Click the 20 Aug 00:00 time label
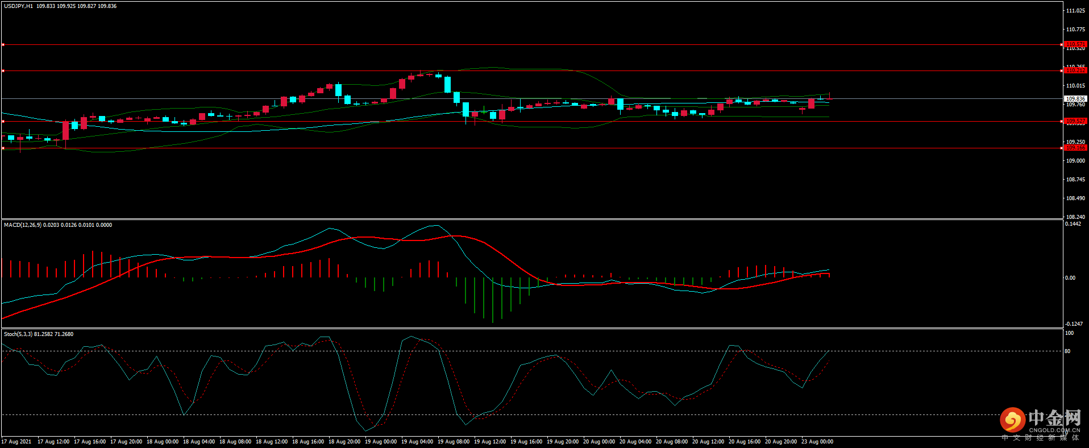Viewport: 1089px width, 448px height. 599,442
